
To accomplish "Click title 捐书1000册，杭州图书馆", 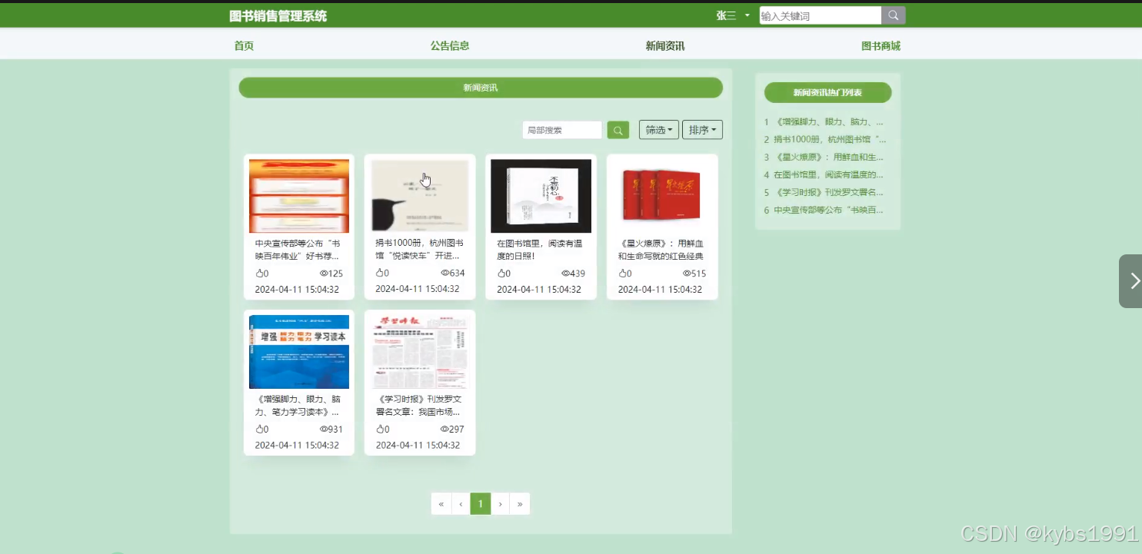I will click(419, 249).
